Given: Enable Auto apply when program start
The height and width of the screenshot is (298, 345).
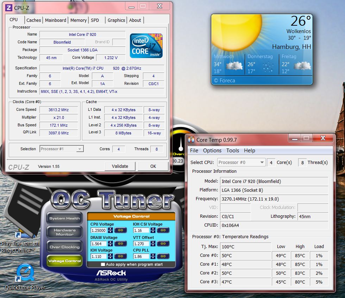Looking at the screenshot, I should pos(103,264).
